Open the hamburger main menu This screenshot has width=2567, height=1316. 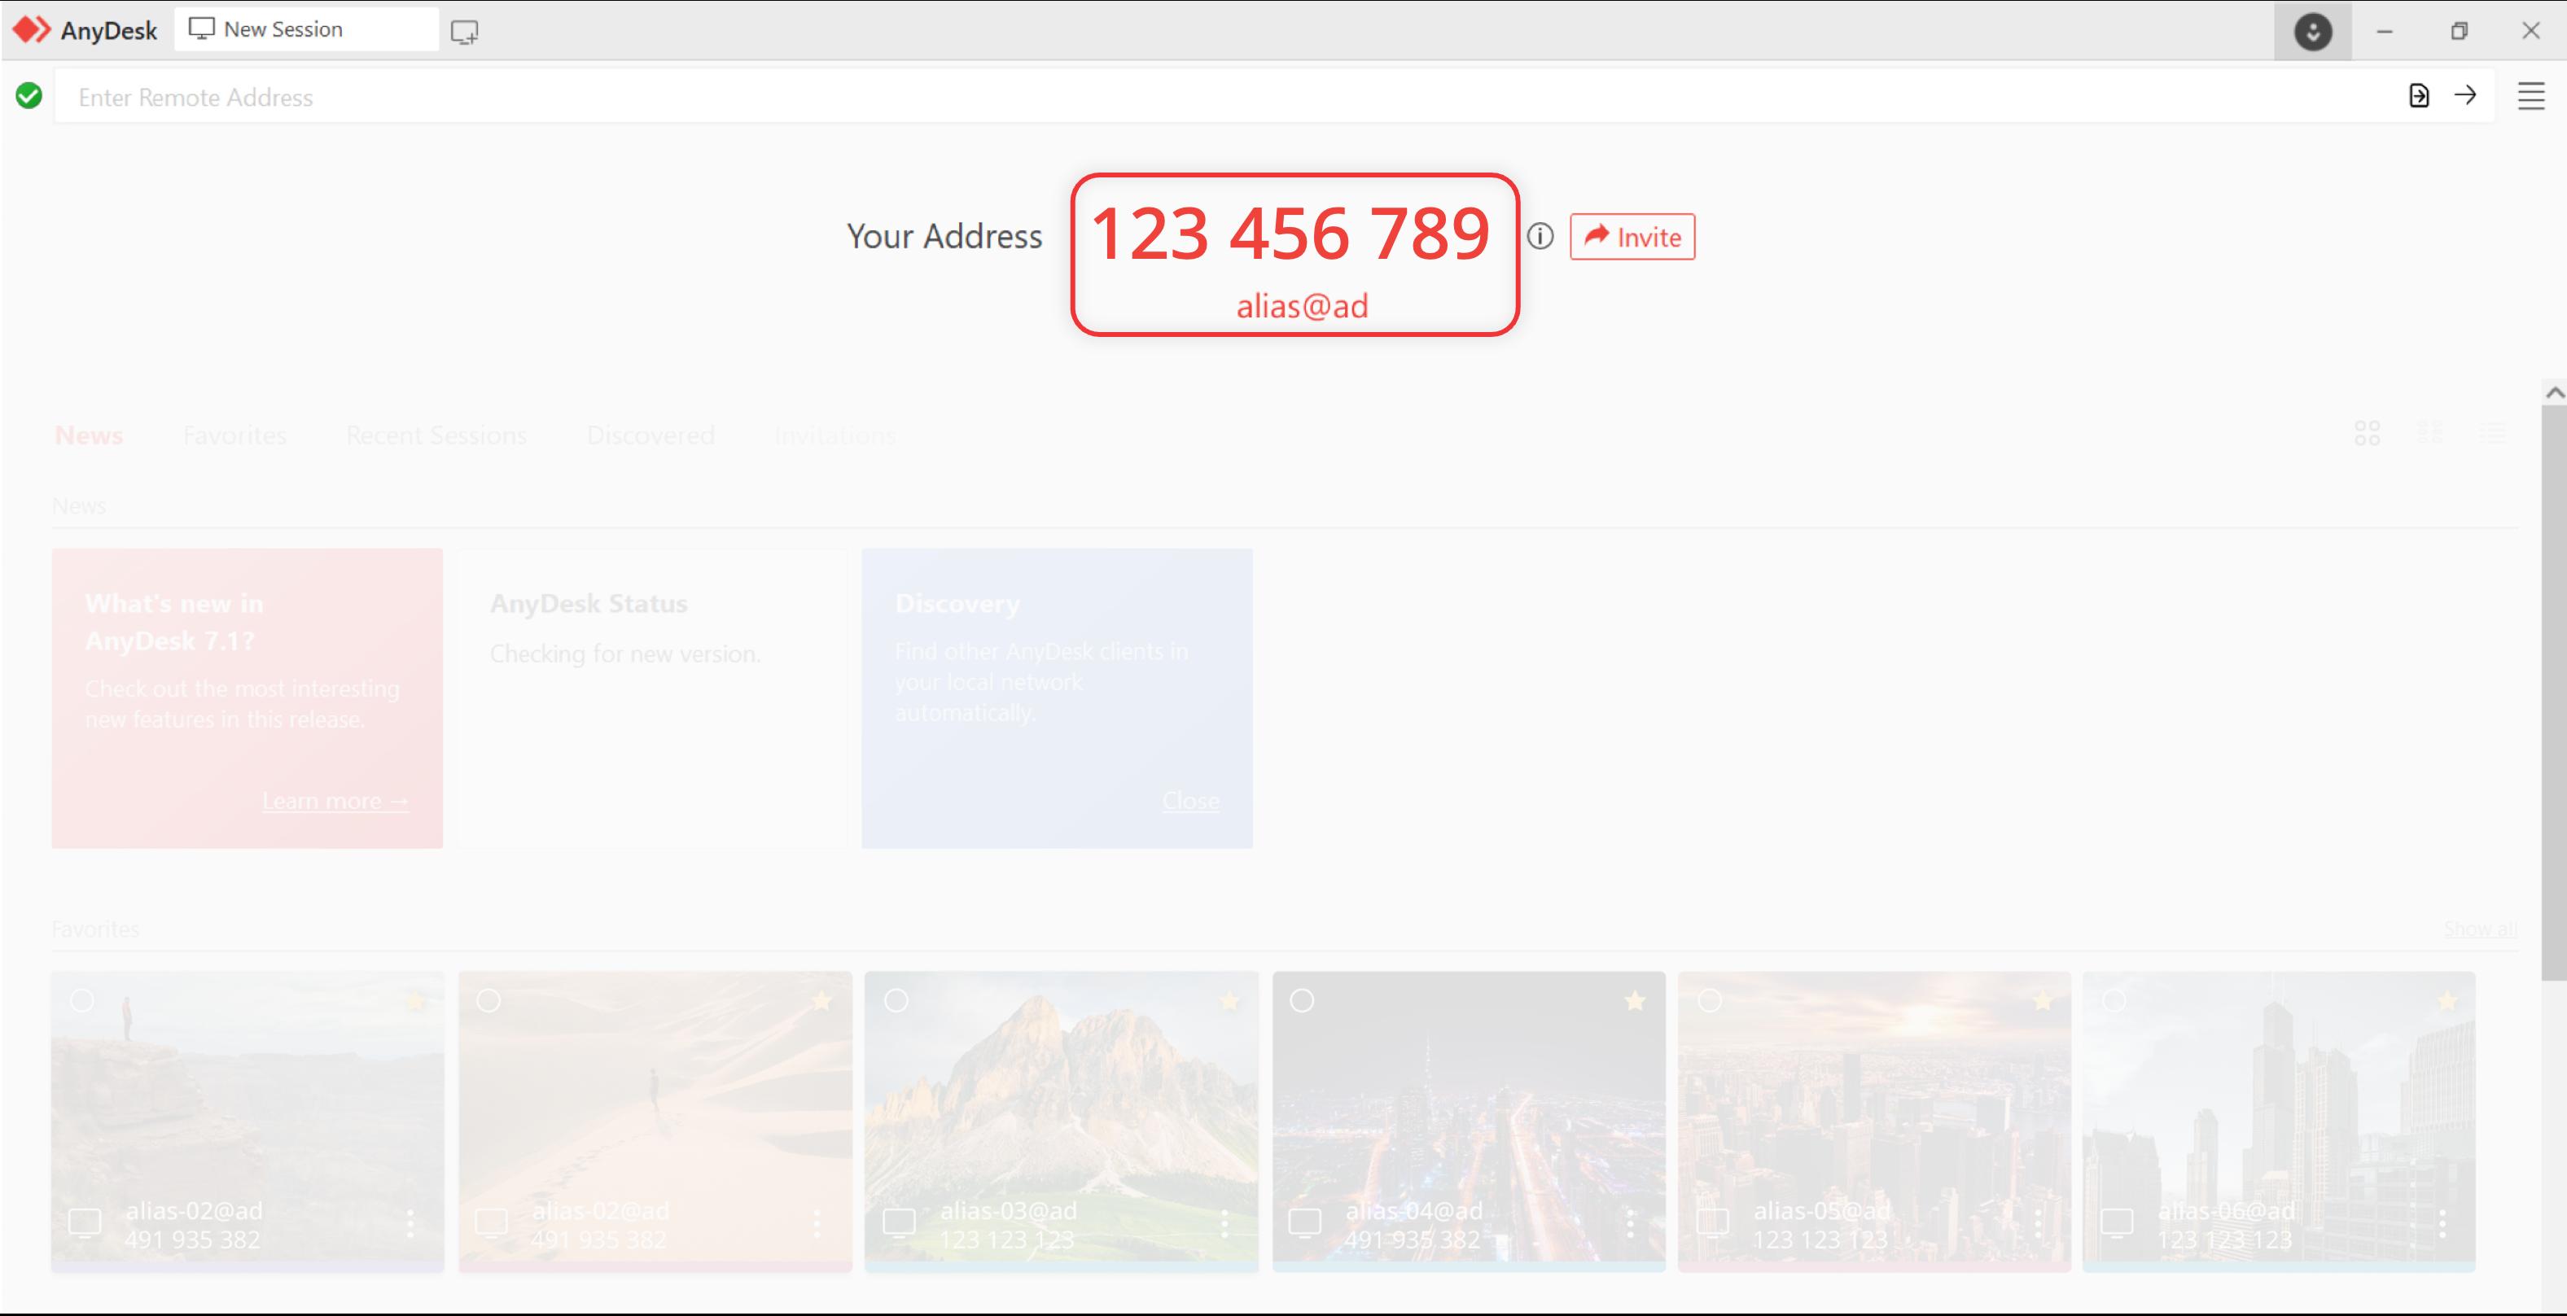2531,97
